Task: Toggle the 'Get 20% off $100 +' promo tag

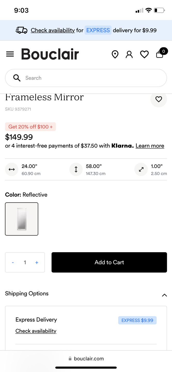Action: point(30,127)
